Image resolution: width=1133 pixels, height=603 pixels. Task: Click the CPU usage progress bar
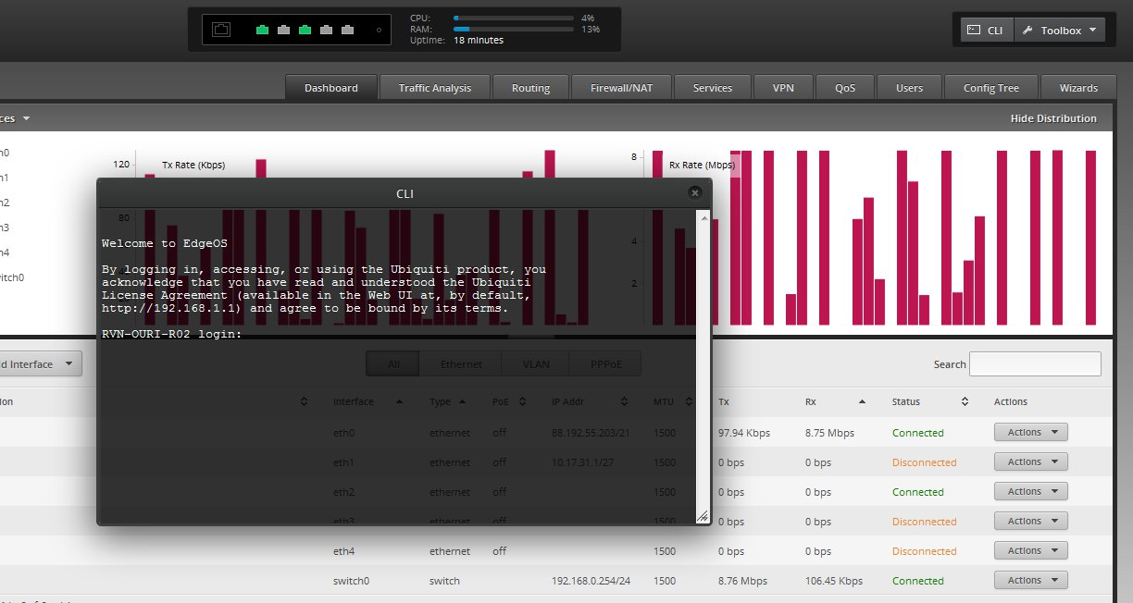[513, 18]
